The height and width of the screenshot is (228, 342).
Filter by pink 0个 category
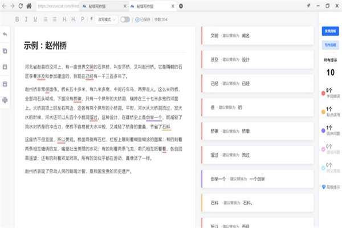coord(331,149)
